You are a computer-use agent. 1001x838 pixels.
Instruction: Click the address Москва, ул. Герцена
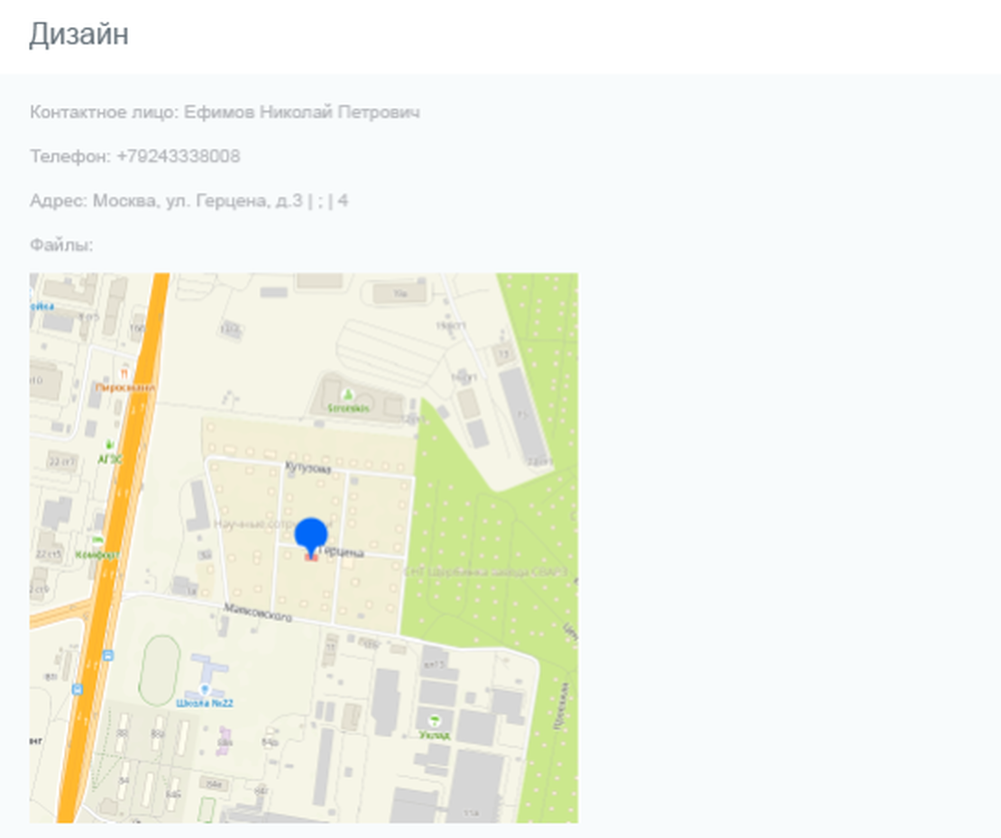pos(198,201)
